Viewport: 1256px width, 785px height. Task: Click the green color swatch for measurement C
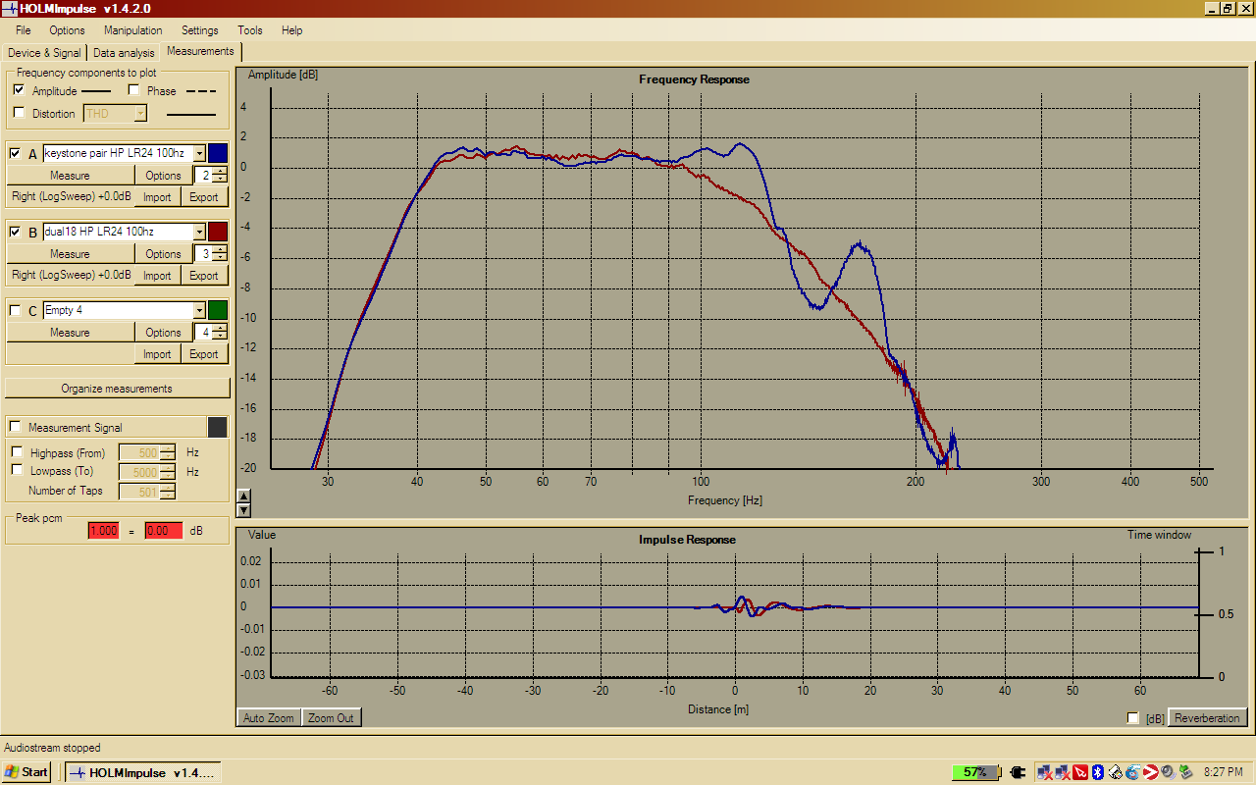point(218,310)
